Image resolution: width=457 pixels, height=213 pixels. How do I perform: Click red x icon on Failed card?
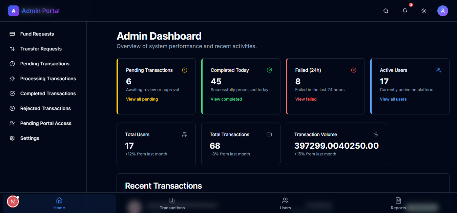(354, 70)
